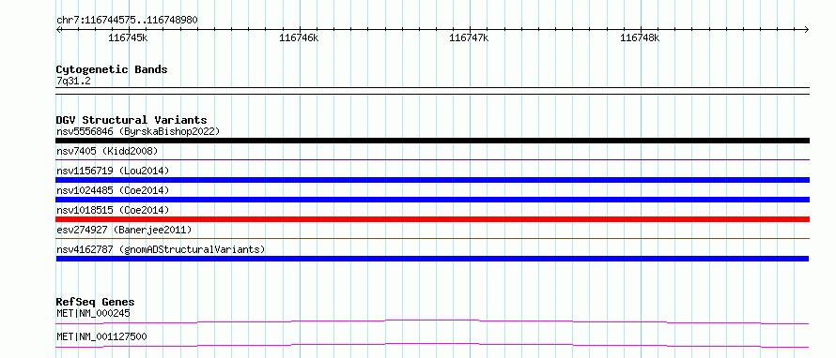Open the nsv1024485 (Coe2014) label

[x=113, y=190]
